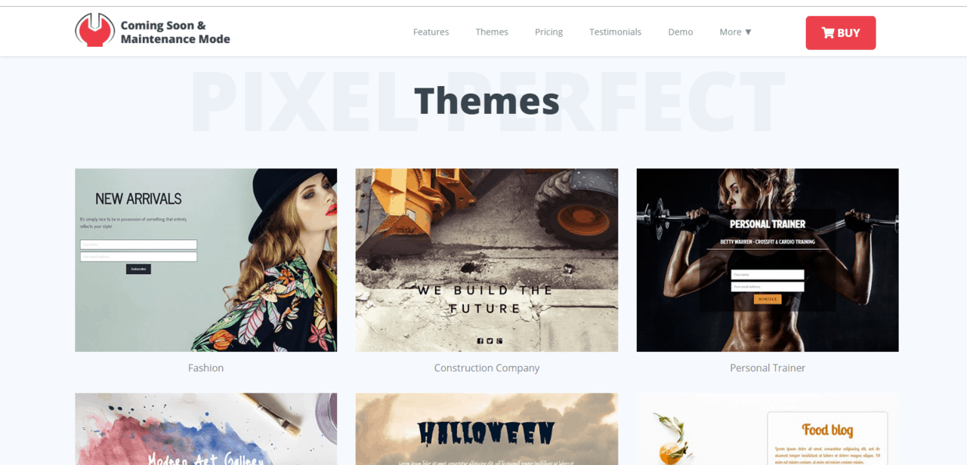Open the Demo navigation link
The height and width of the screenshot is (465, 967).
click(680, 32)
